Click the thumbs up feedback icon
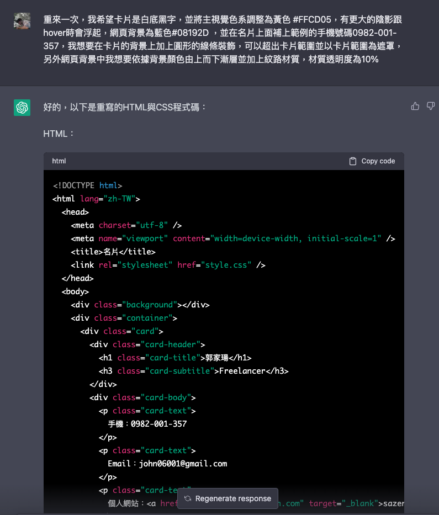Screen dimensions: 439x515 click(415, 106)
